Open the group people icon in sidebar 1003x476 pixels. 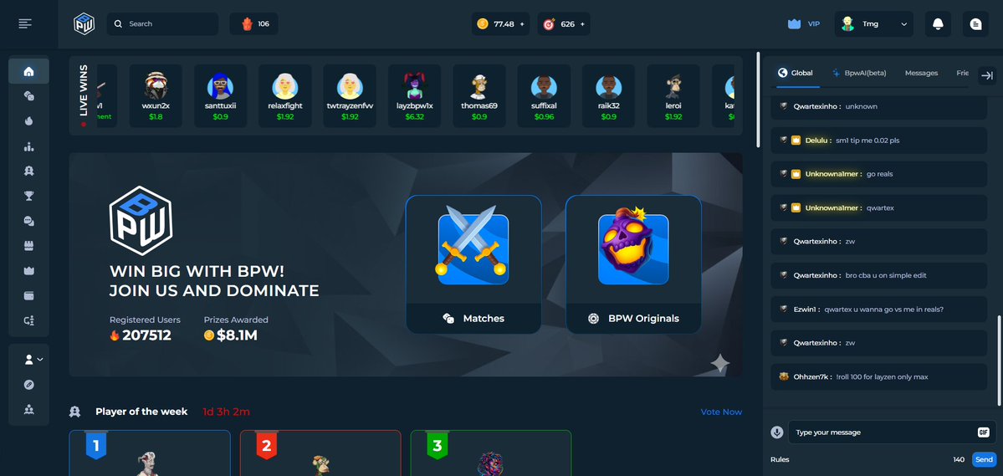tap(28, 409)
